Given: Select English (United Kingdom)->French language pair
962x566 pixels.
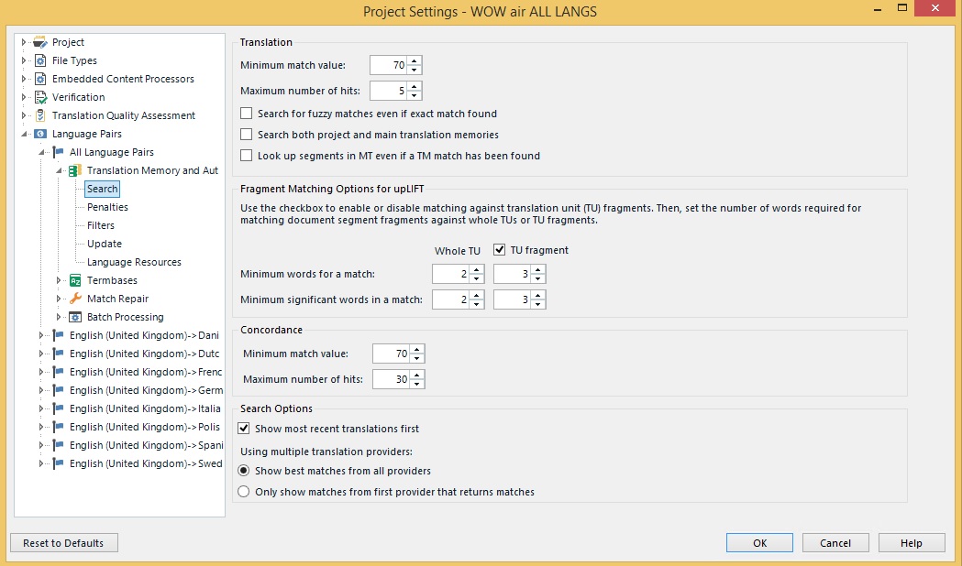Looking at the screenshot, I should tap(146, 373).
